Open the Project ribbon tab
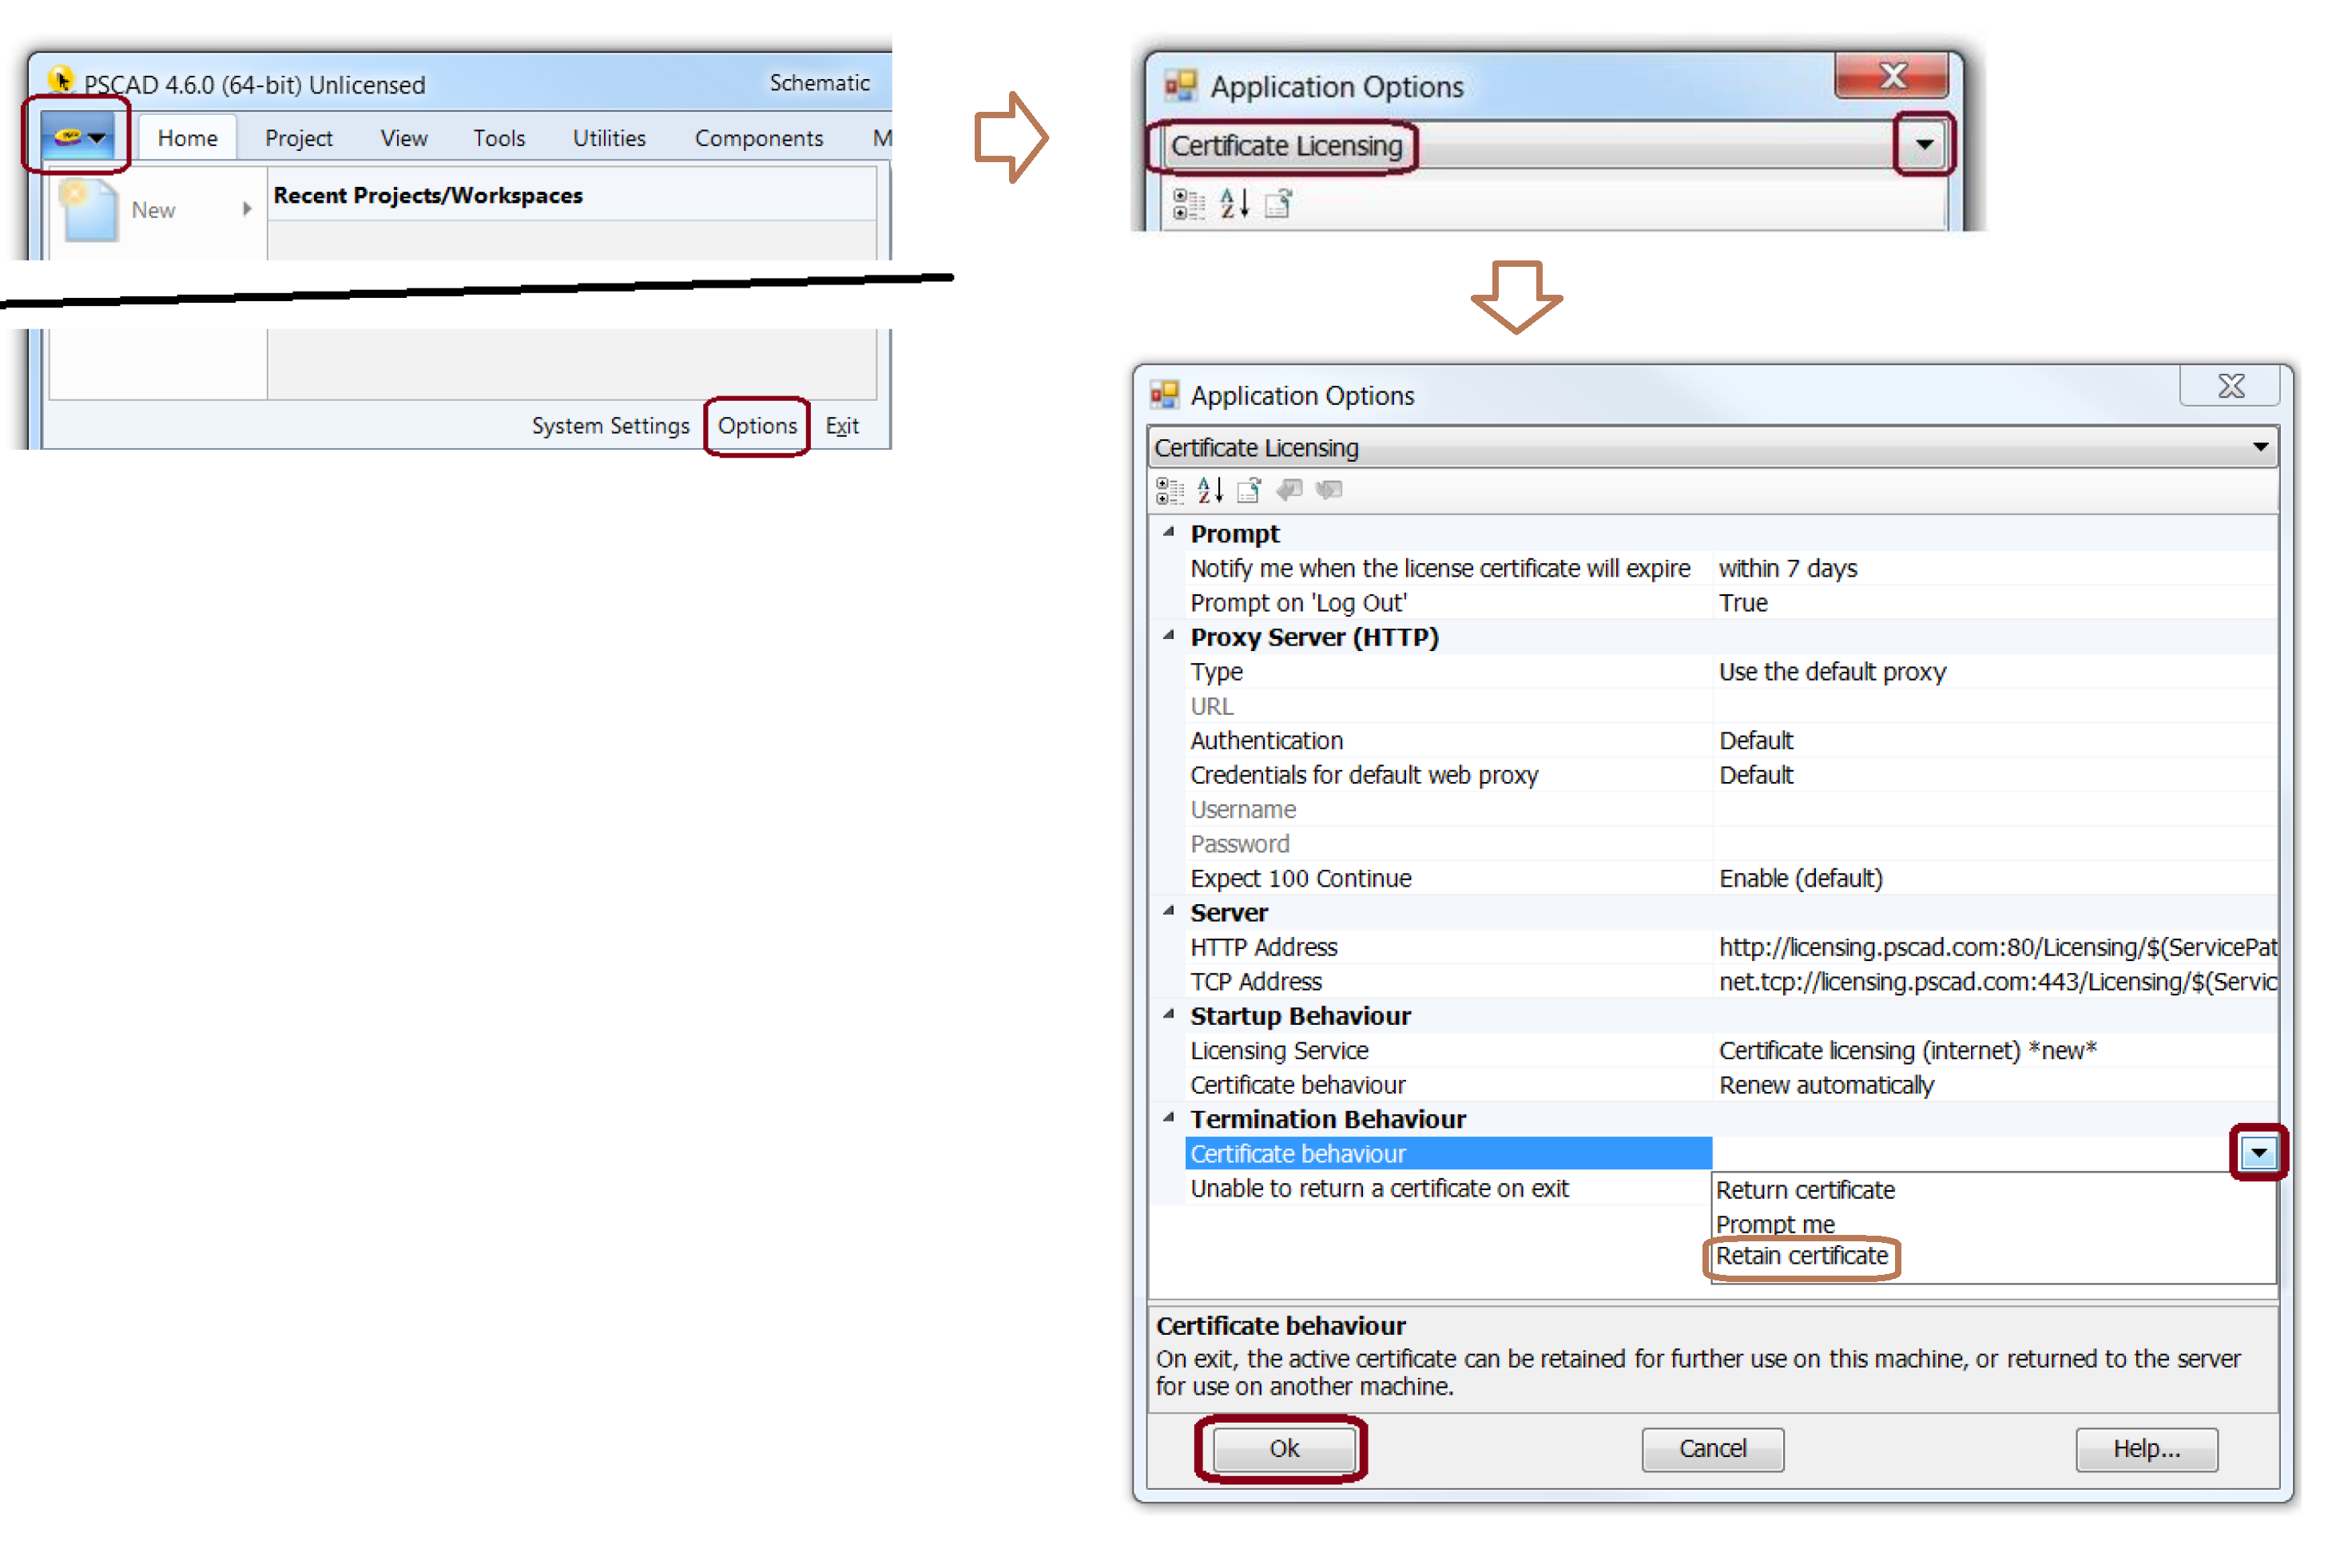2348x1568 pixels. [298, 138]
